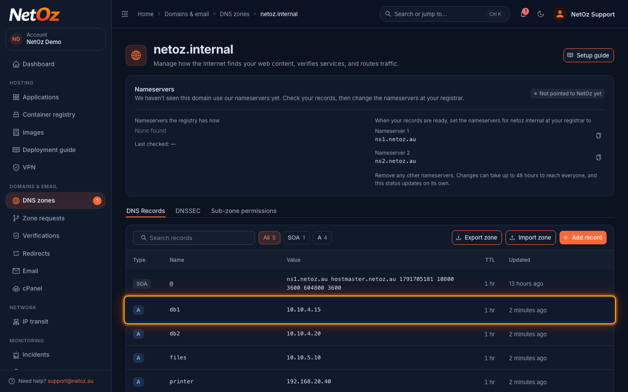Filter records by SOA type
This screenshot has width=628, height=392.
click(x=297, y=238)
